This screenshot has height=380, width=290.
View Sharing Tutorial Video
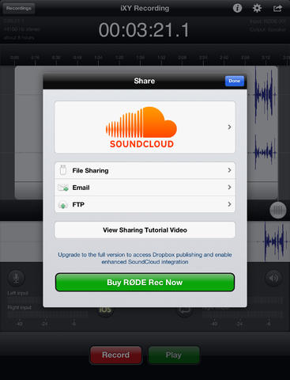point(145,230)
